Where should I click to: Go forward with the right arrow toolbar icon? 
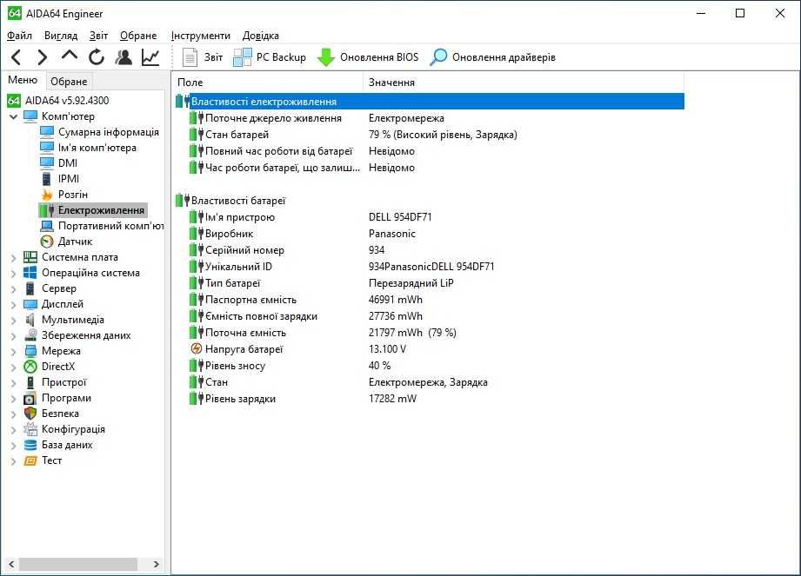43,57
